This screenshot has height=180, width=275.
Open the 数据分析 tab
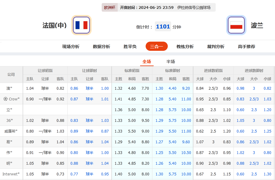click(101, 46)
